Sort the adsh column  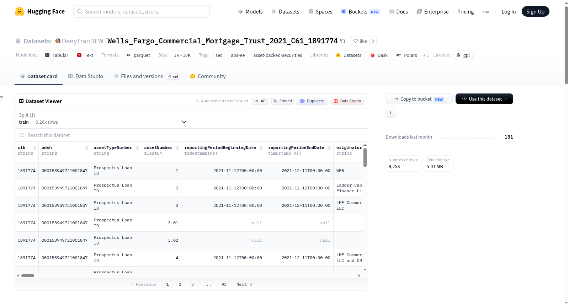pyautogui.click(x=87, y=147)
